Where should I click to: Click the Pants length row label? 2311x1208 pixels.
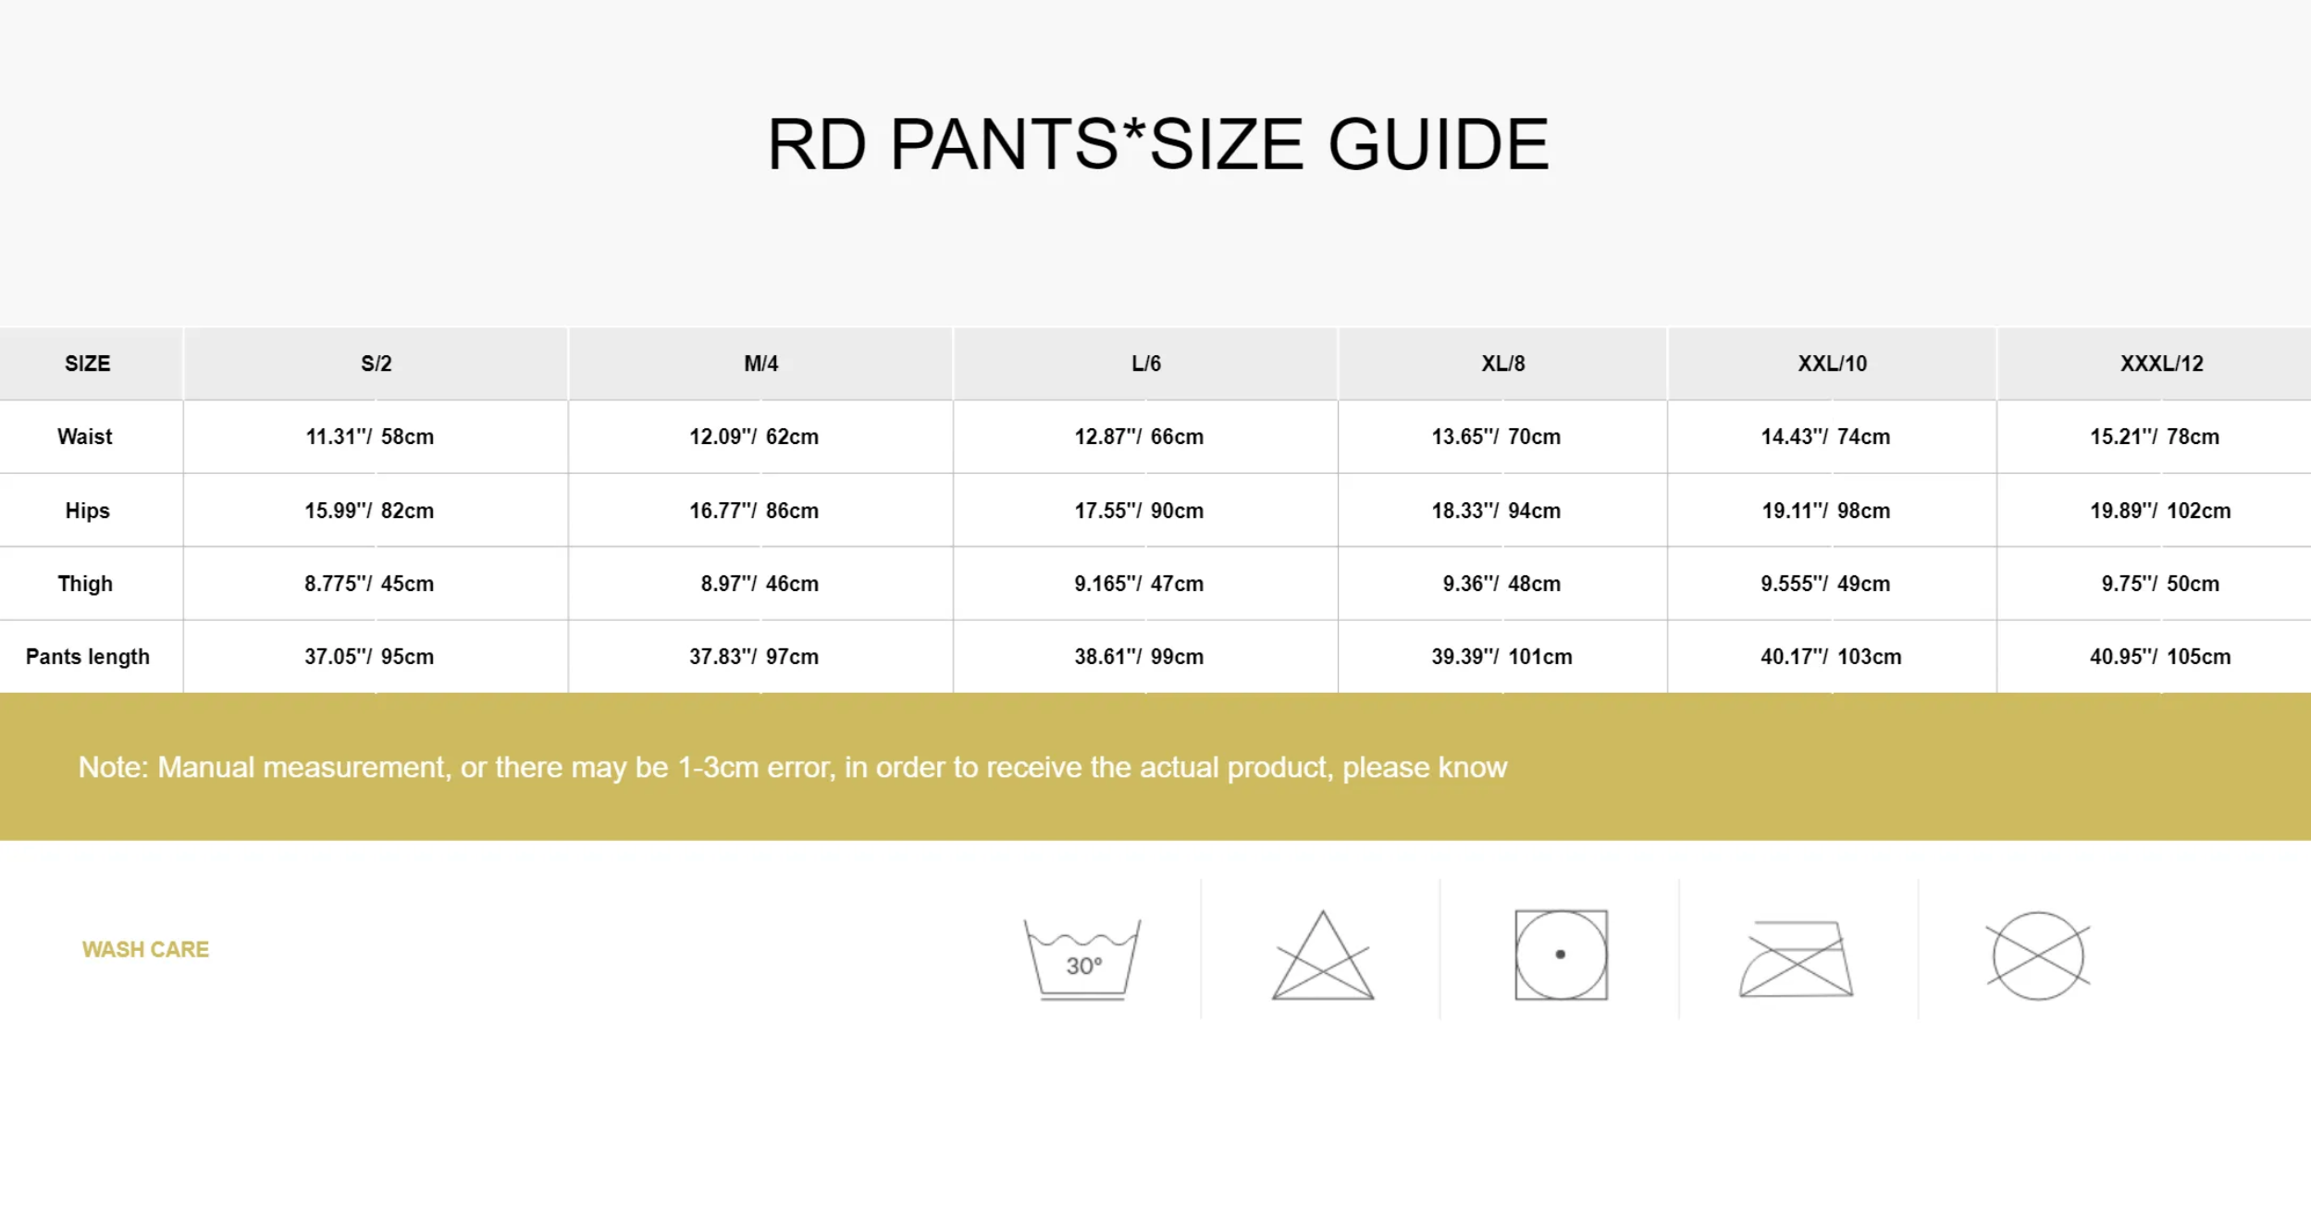pos(87,657)
